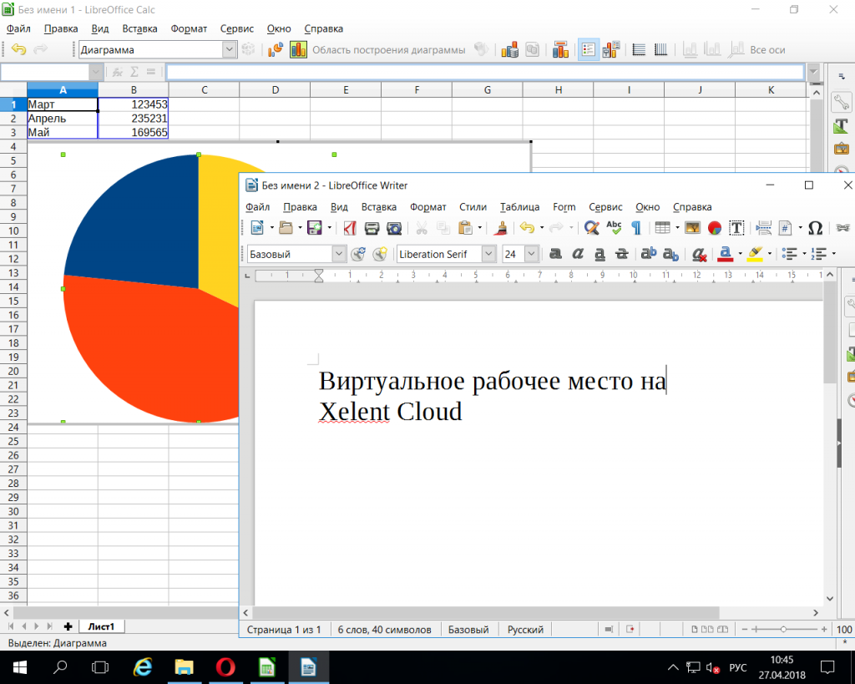Toggle chart Legend On/Off in Calc
Viewport: 855px width, 684px height.
coord(589,49)
